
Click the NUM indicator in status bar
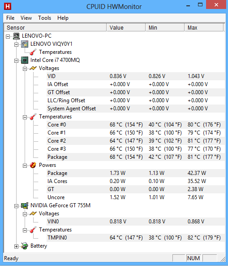(x=194, y=258)
